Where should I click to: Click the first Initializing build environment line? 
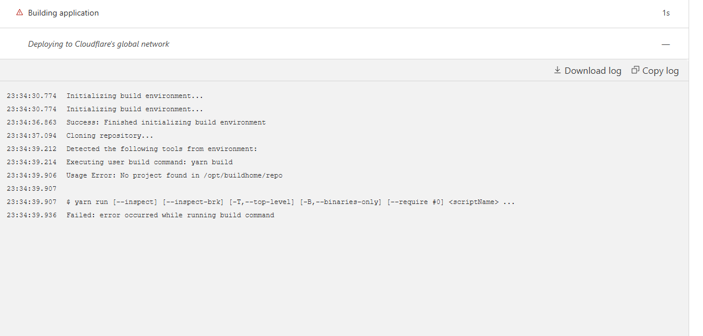(x=134, y=96)
